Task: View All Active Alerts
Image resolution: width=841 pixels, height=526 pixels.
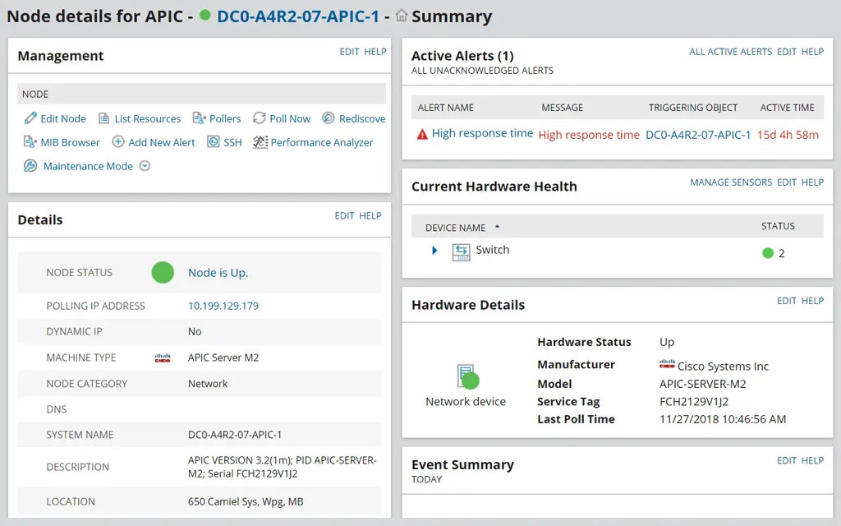Action: pyautogui.click(x=730, y=51)
